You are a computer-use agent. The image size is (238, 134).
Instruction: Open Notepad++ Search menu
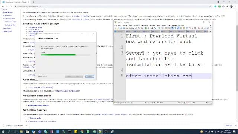click(125, 25)
